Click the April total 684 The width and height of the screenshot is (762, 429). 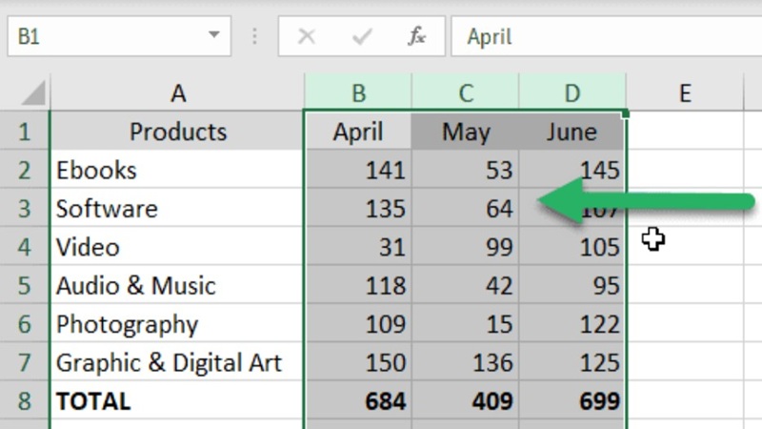(358, 400)
